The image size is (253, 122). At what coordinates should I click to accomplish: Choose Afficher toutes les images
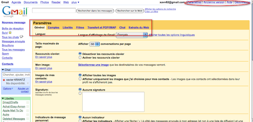(x=80, y=75)
